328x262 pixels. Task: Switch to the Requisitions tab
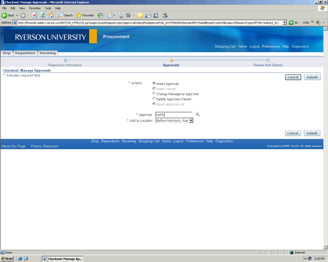click(x=25, y=53)
